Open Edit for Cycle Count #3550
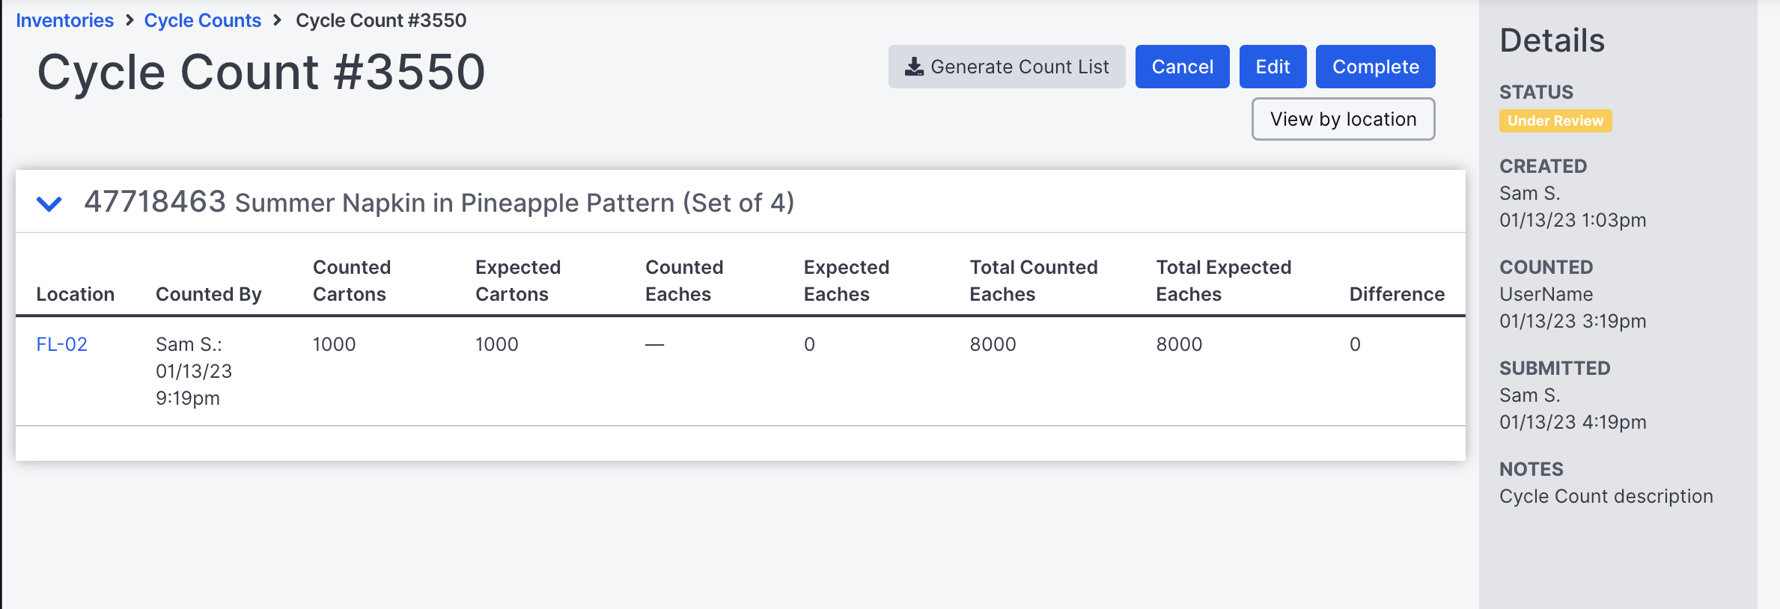This screenshot has height=609, width=1780. pos(1272,67)
